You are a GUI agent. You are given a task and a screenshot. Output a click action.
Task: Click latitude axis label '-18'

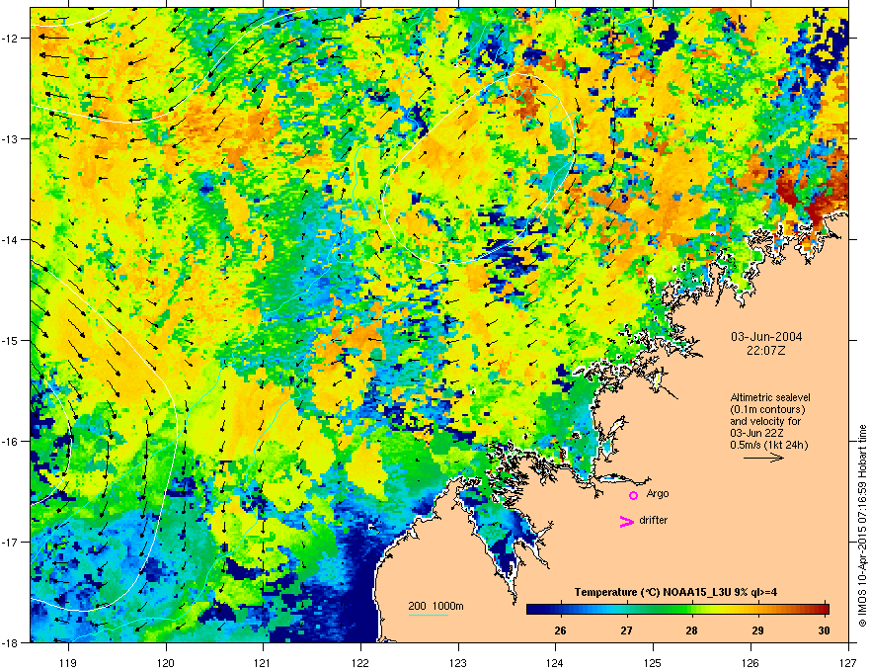click(11, 642)
